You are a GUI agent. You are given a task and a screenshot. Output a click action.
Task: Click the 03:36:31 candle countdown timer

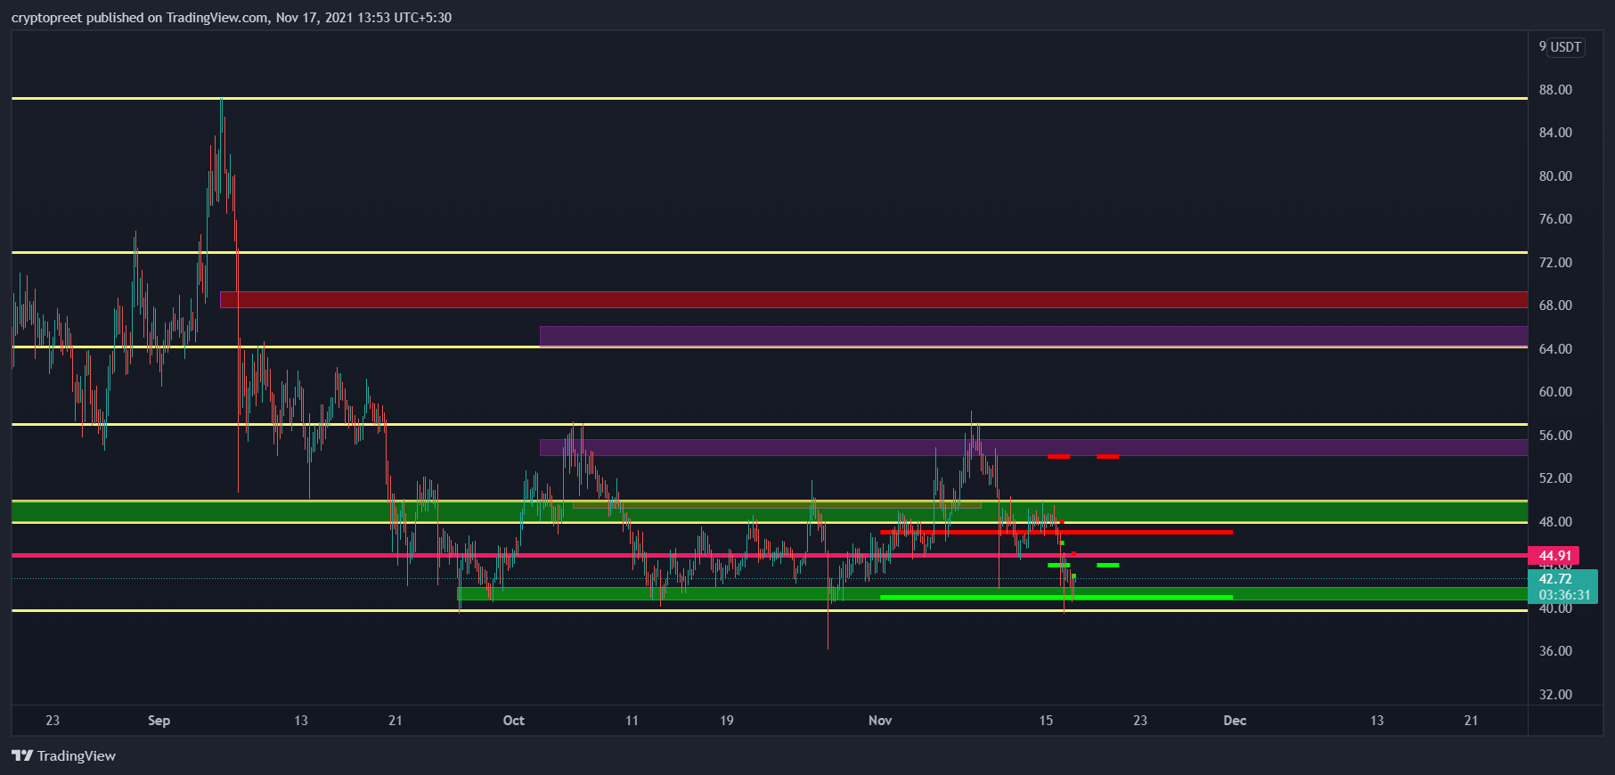1564,595
